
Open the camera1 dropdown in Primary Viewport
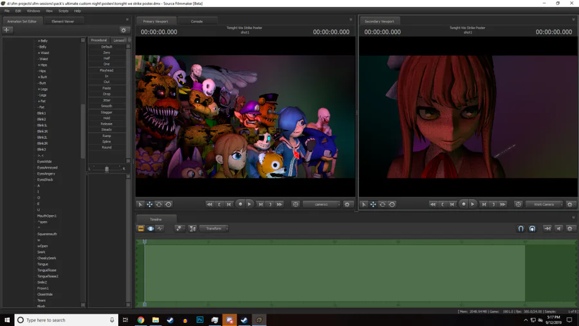pyautogui.click(x=322, y=204)
